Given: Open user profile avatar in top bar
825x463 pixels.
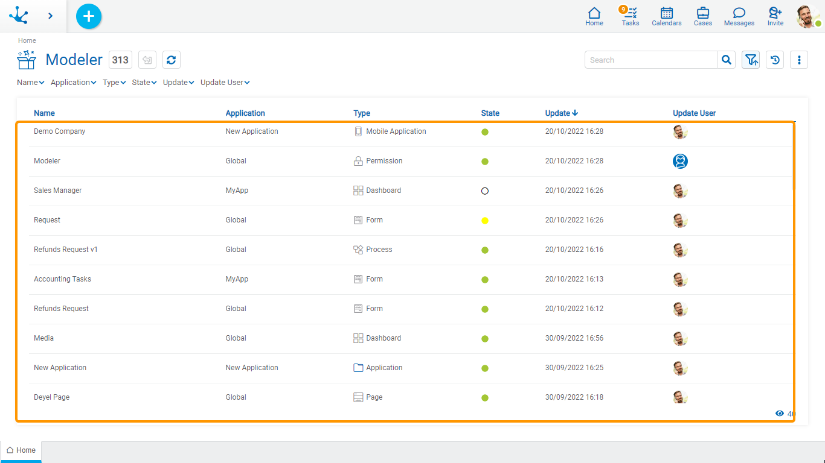Looking at the screenshot, I should coord(808,16).
